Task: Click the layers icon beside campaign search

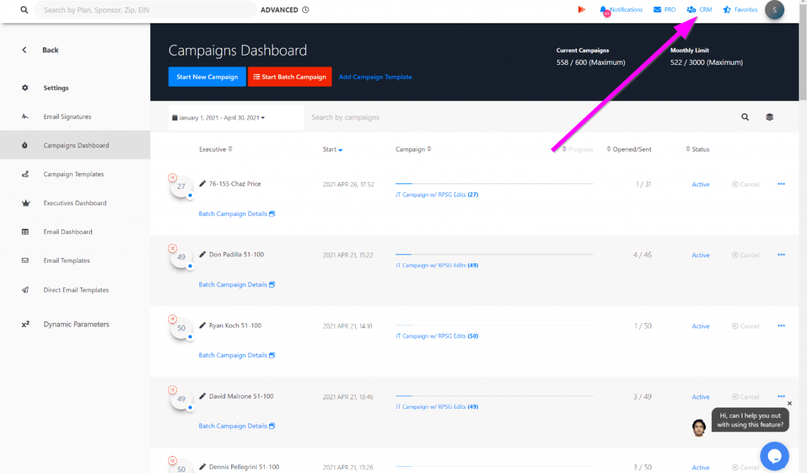Action: click(769, 117)
